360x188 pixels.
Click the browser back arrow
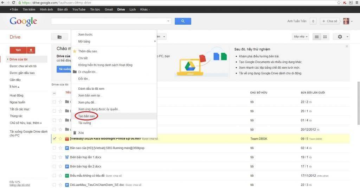tap(3, 2)
